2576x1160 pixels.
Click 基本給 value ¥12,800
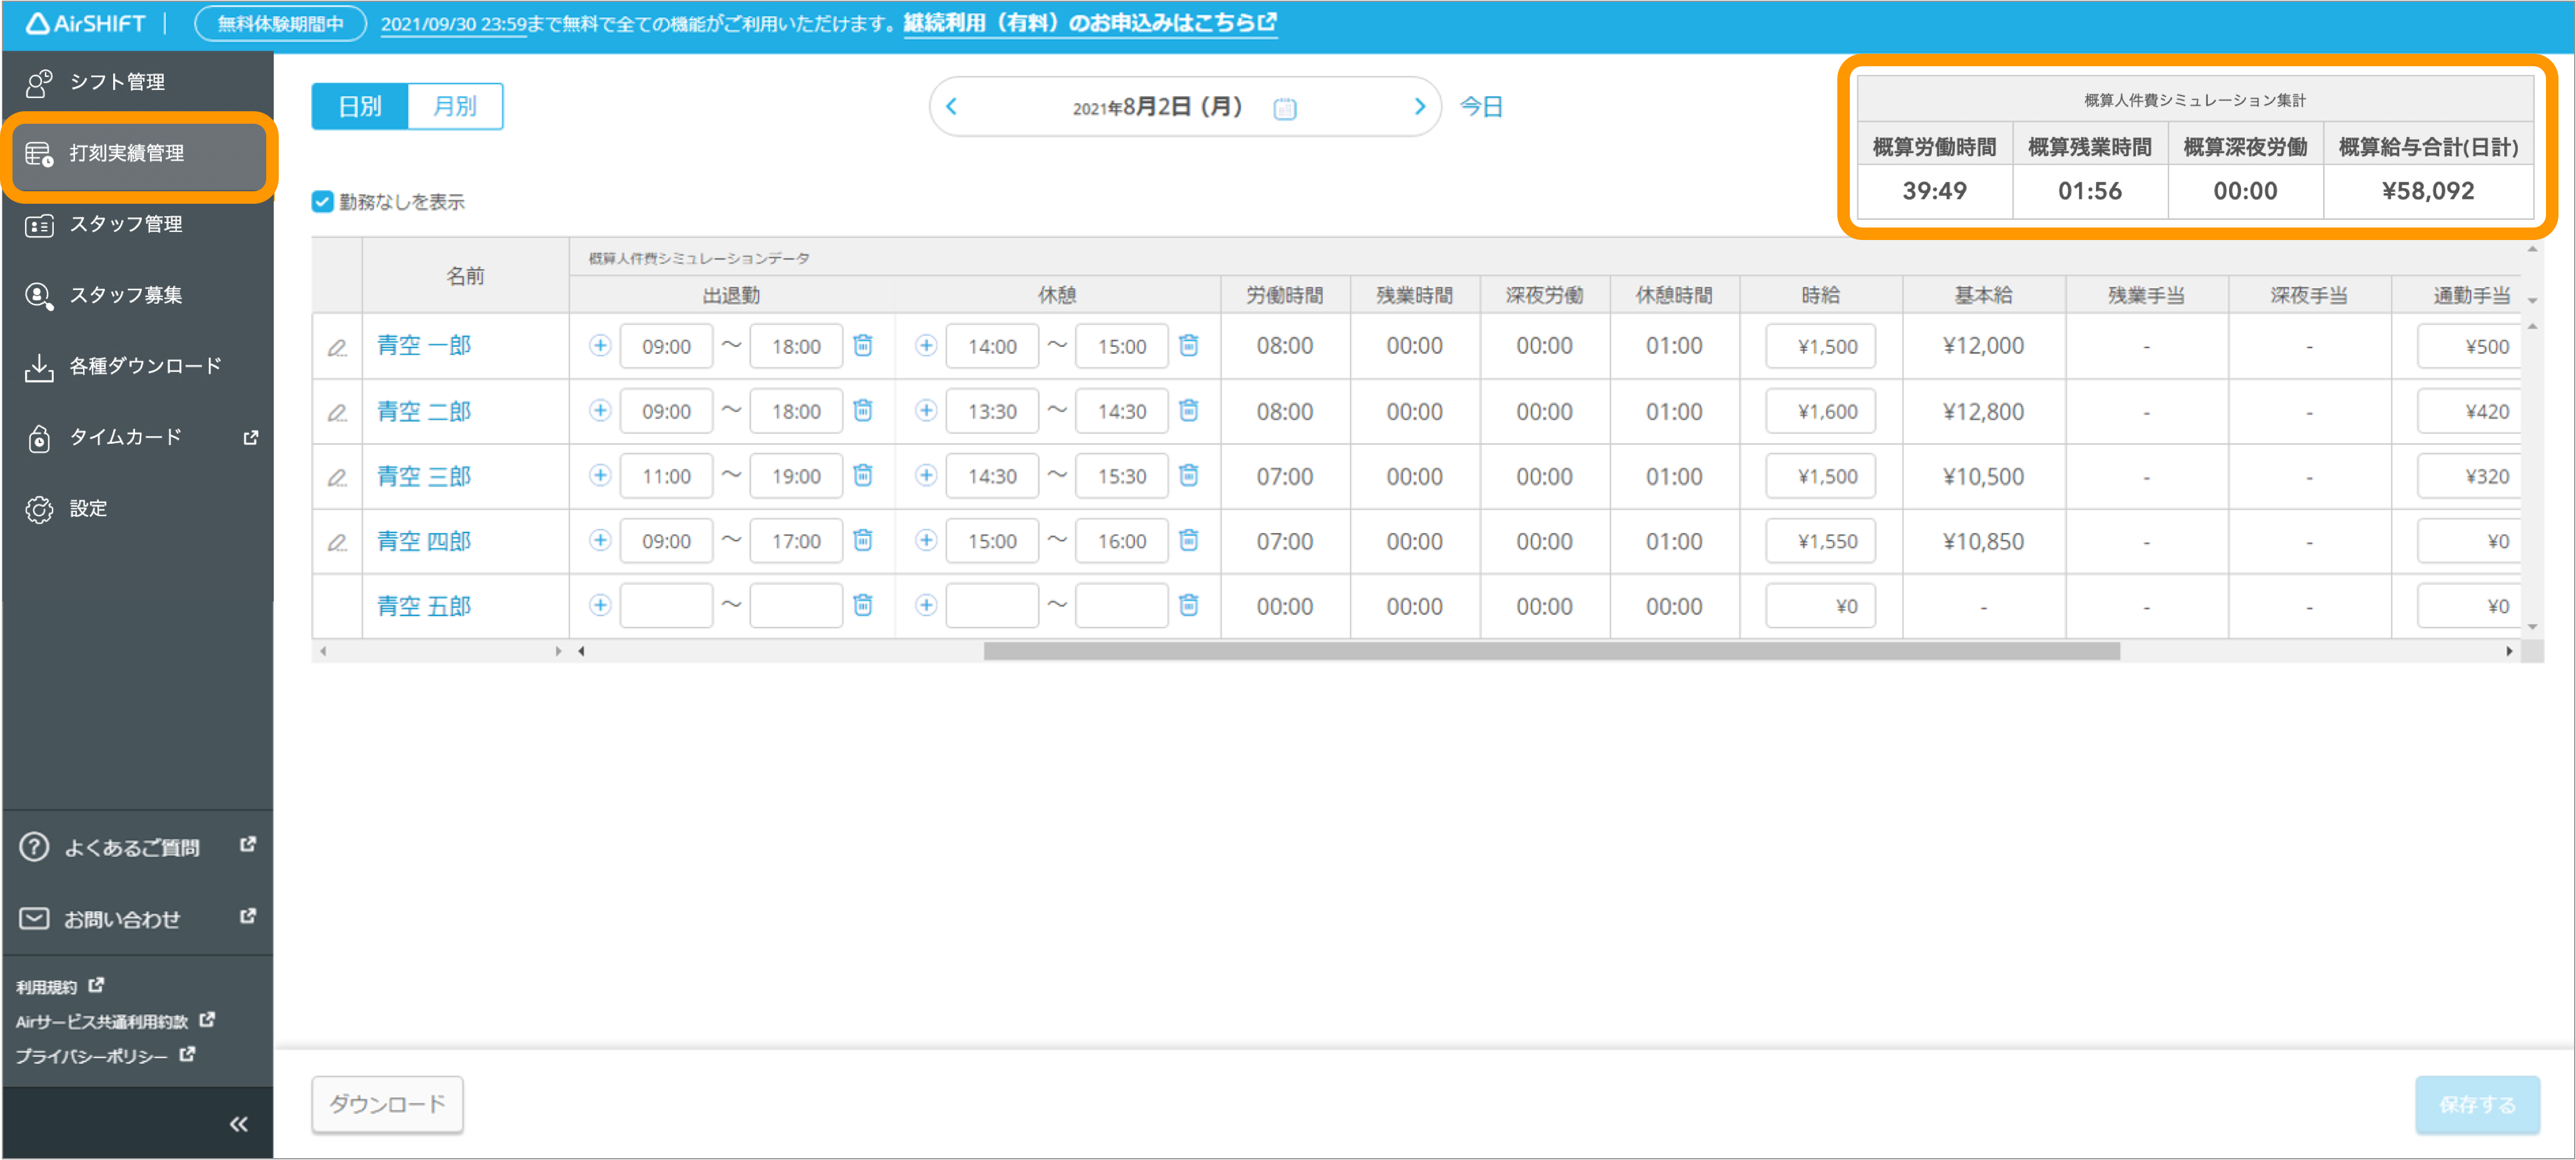pyautogui.click(x=1983, y=411)
